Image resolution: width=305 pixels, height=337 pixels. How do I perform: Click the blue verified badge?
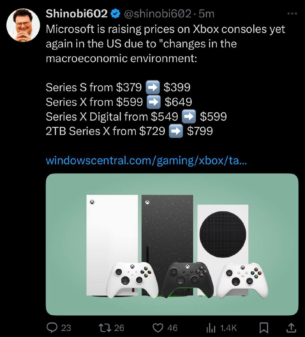(x=115, y=14)
